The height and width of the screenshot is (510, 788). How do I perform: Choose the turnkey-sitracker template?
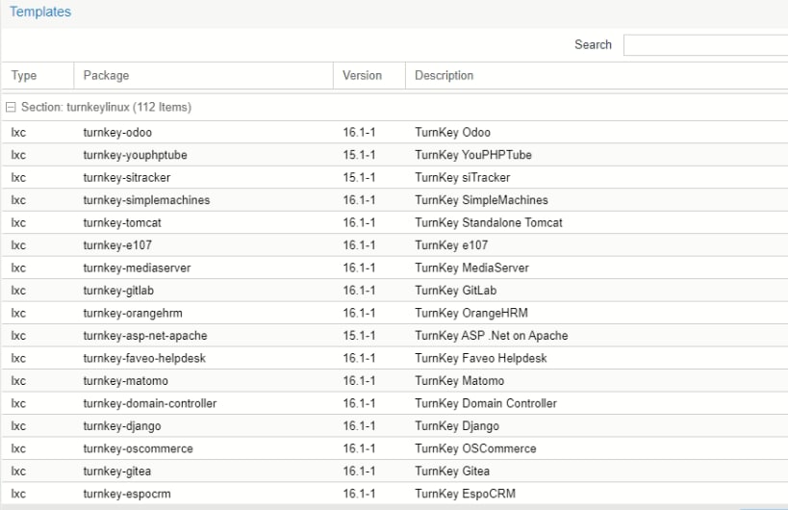click(x=127, y=178)
